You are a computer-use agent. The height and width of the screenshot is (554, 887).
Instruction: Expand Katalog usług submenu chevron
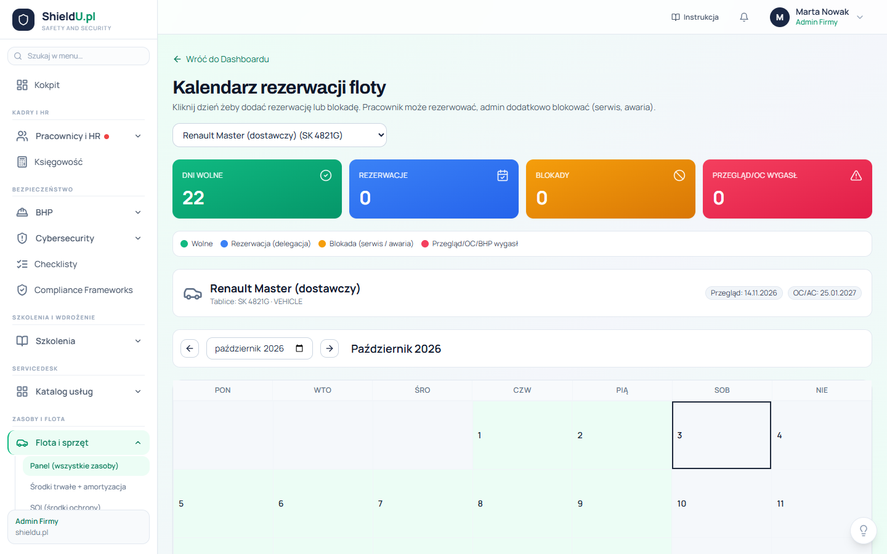click(x=138, y=391)
